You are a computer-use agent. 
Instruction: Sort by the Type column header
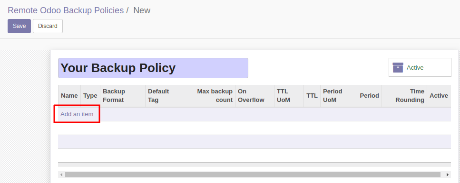pos(90,96)
